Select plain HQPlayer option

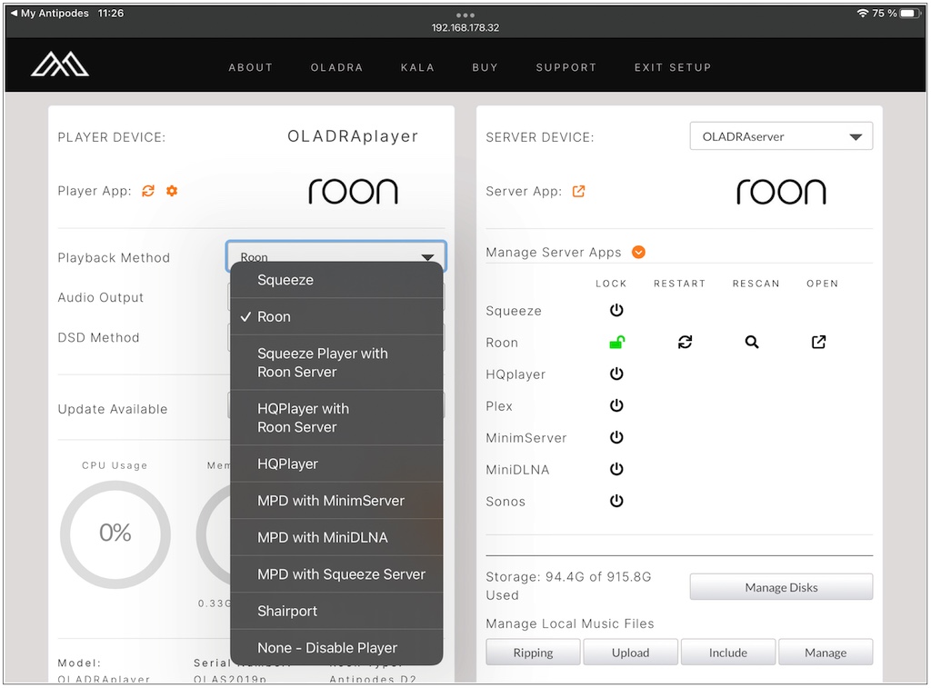click(x=336, y=464)
